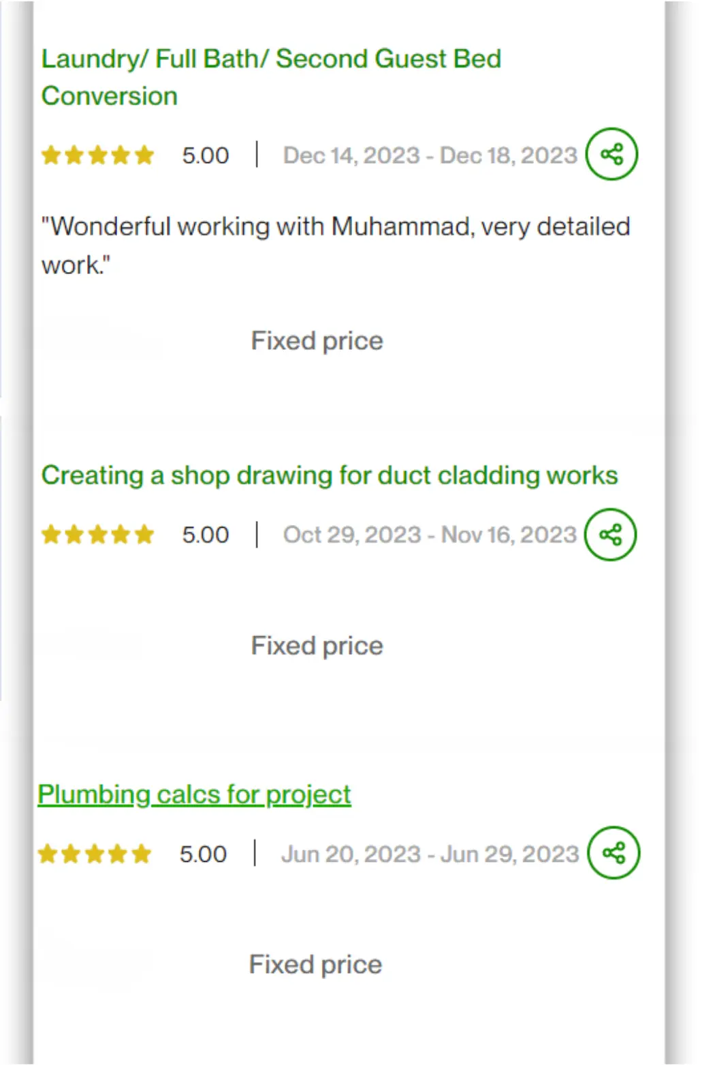This screenshot has height=1065, width=702.
Task: Click the Jun 20, 2023 - Jun 29, 2023 range
Action: coord(430,854)
